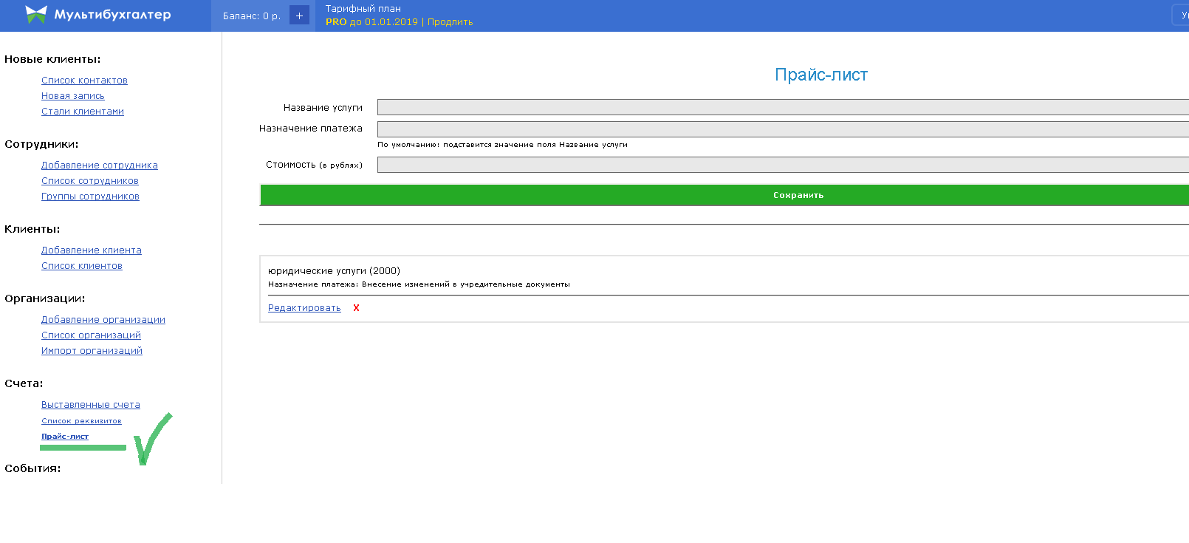Select Прайс-лист menu item
Screen dimensions: 1189x543
click(x=64, y=437)
